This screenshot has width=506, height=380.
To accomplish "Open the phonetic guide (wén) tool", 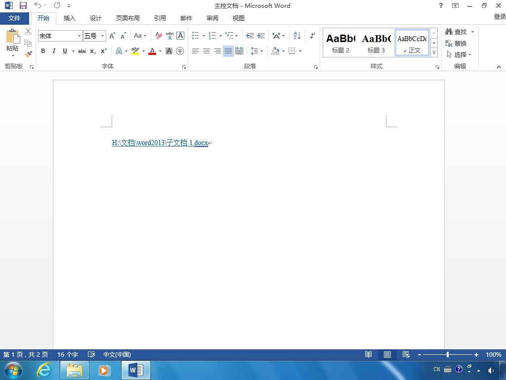I will 169,36.
